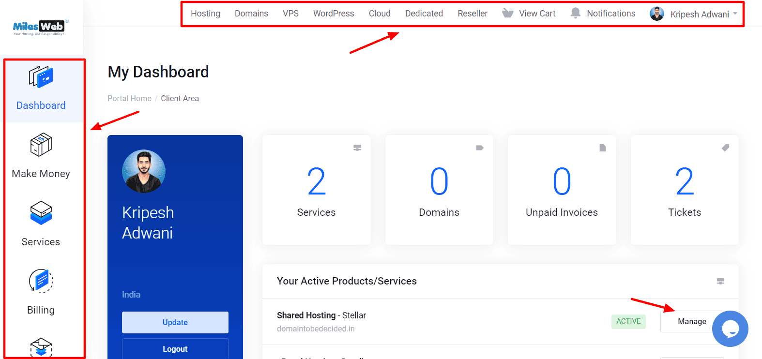The width and height of the screenshot is (762, 359).
Task: Click the Notifications bell icon
Action: 575,13
